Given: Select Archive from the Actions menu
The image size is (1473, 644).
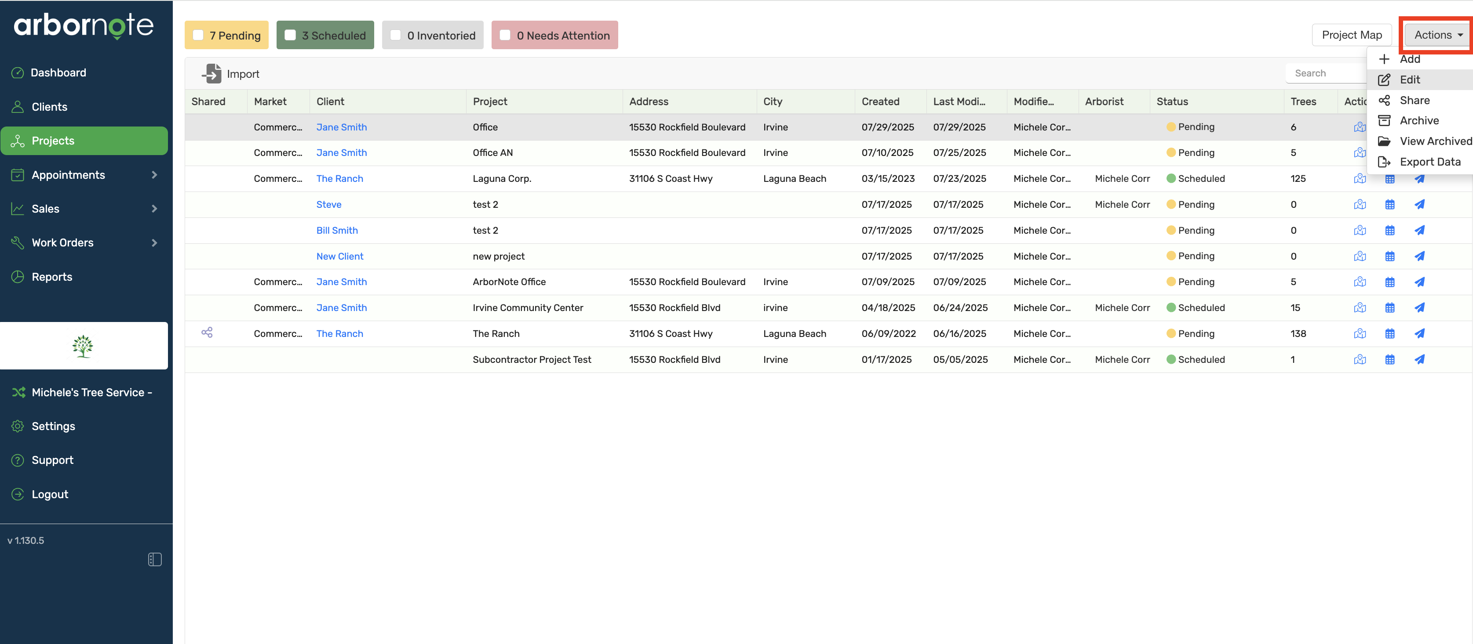Looking at the screenshot, I should pyautogui.click(x=1418, y=120).
